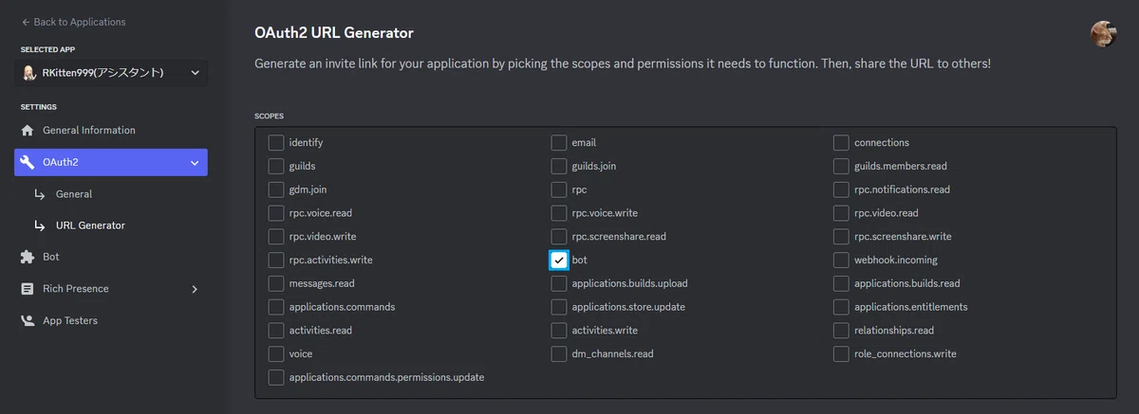
Task: Click the arrow icon beside URL Generator
Action: 39,225
